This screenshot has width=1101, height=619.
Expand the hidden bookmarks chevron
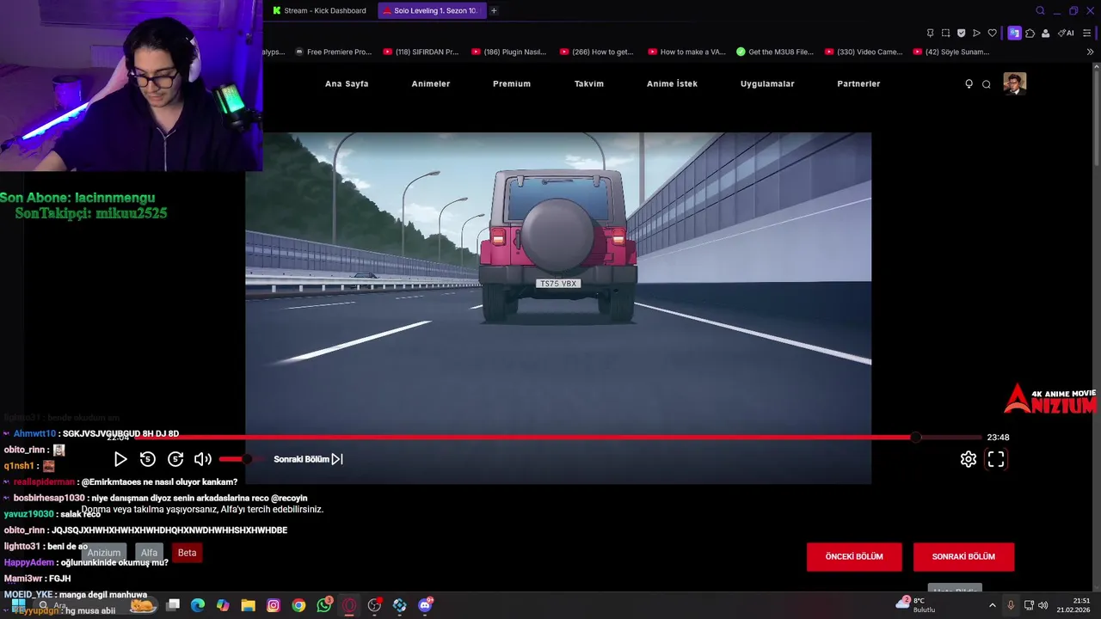pyautogui.click(x=1090, y=52)
